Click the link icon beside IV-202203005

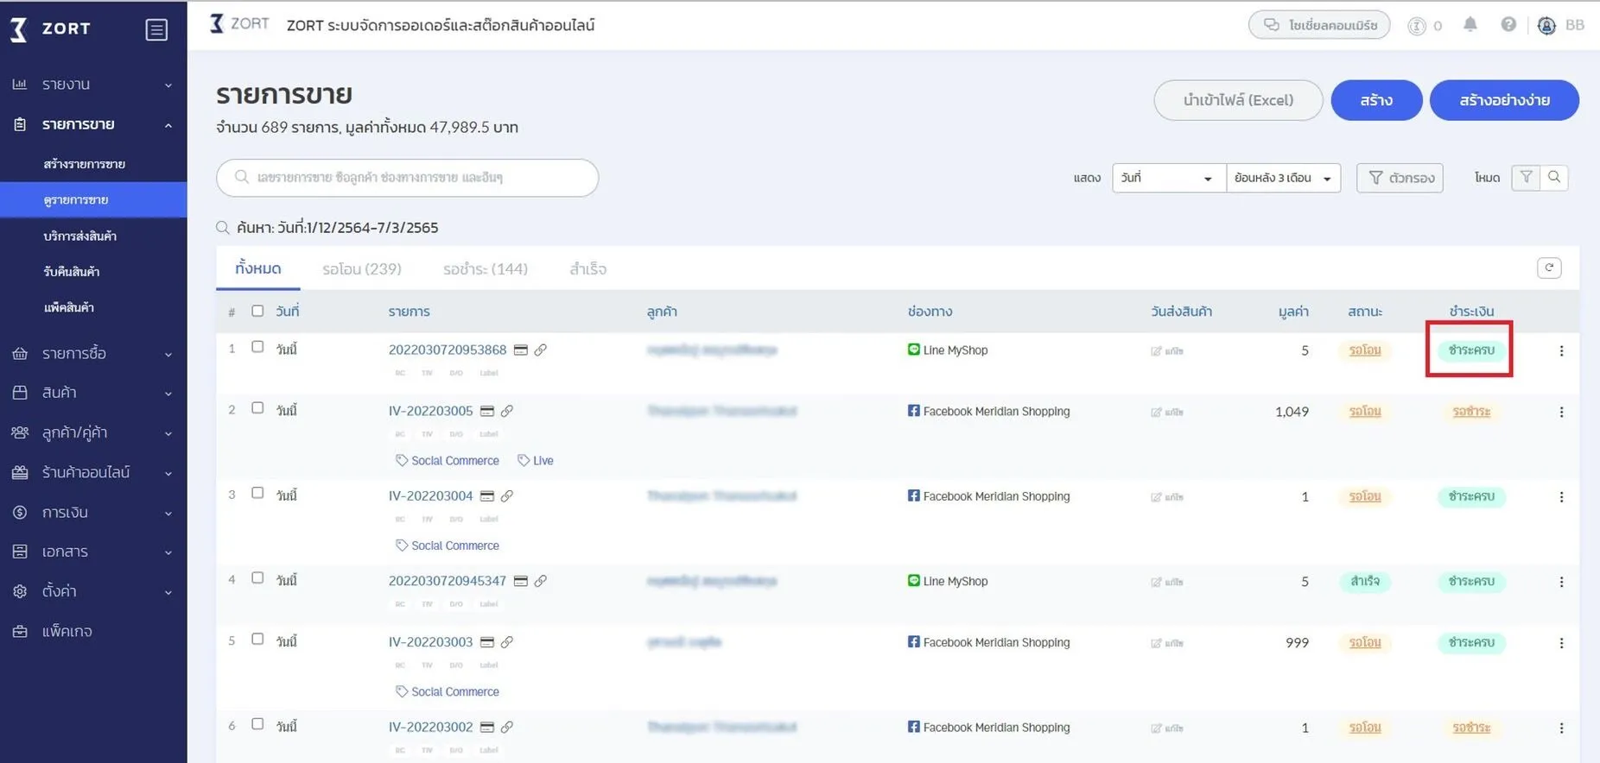(507, 412)
